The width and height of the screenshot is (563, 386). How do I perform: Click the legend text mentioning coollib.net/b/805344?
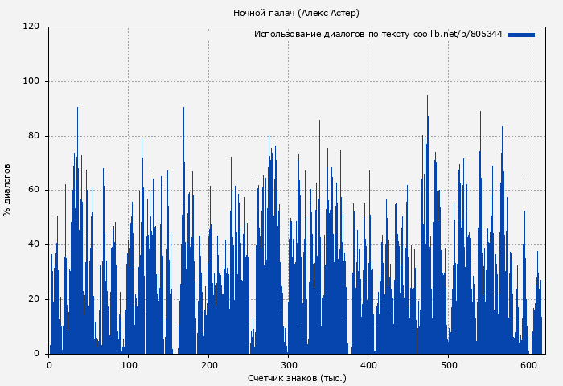378,35
